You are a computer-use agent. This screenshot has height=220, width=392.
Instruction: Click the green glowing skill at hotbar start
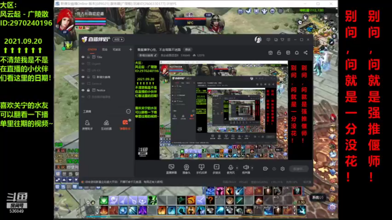click(104, 200)
